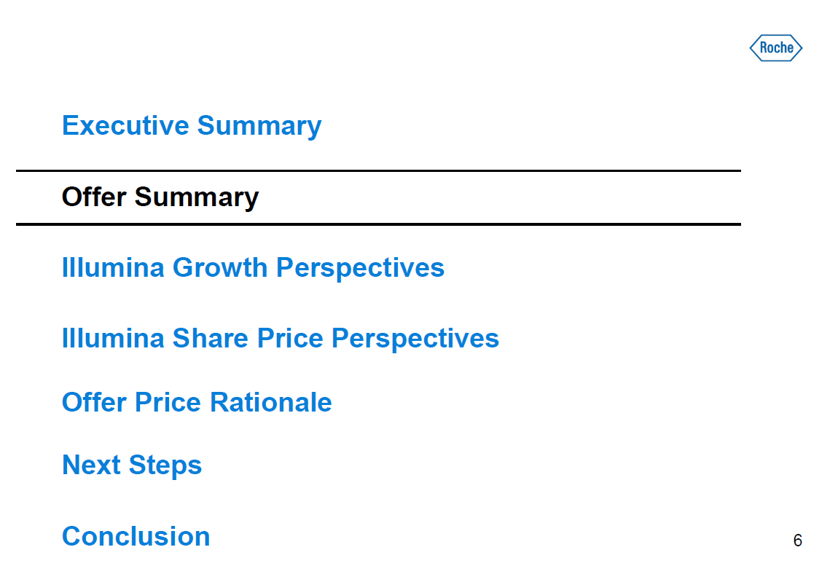Open the Next Steps section
This screenshot has height=582, width=838.
132,465
